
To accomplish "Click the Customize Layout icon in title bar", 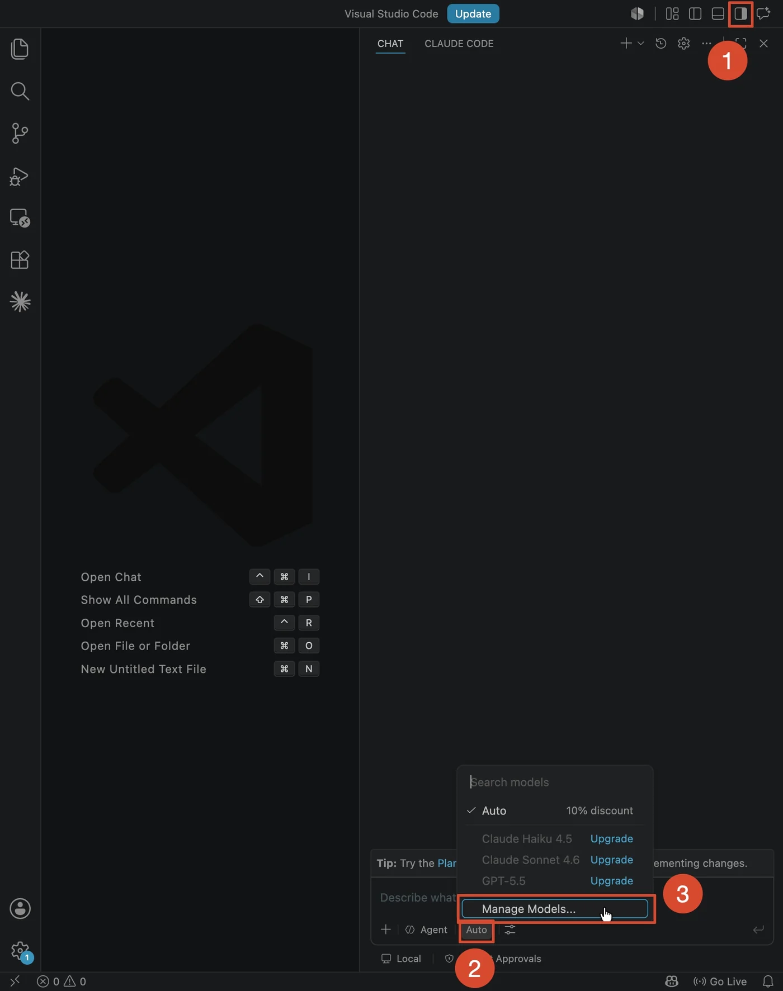I will pyautogui.click(x=672, y=14).
